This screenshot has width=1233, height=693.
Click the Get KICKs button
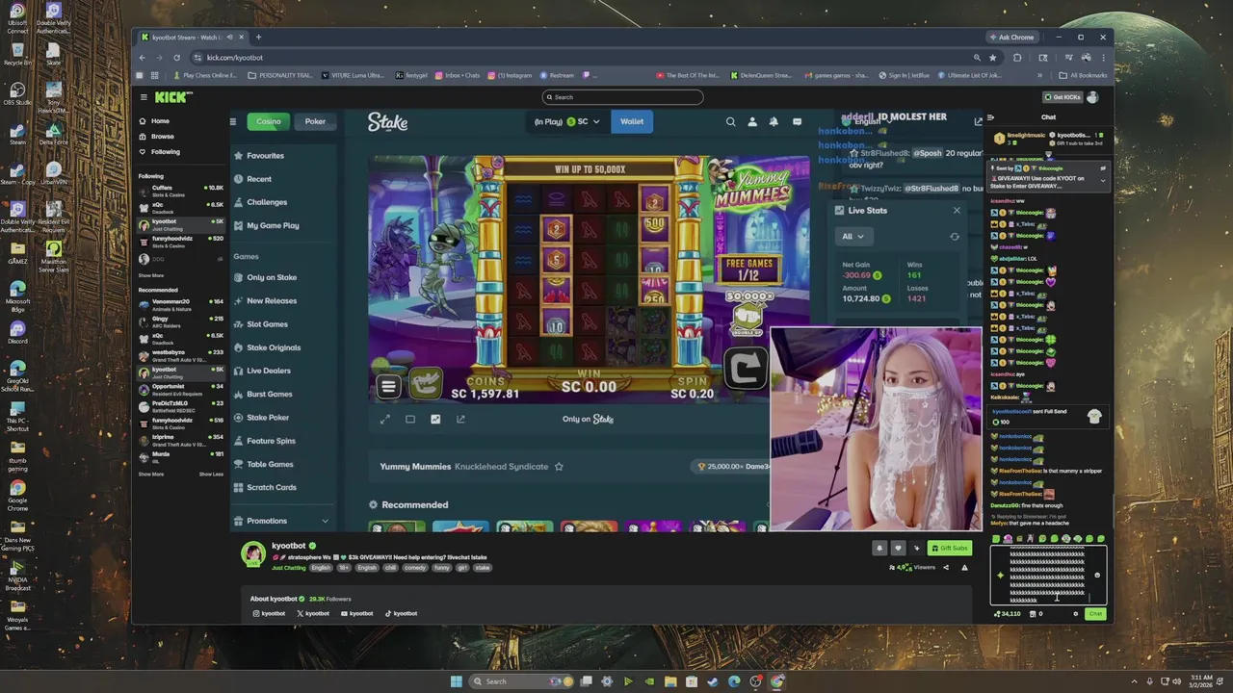coord(1062,97)
